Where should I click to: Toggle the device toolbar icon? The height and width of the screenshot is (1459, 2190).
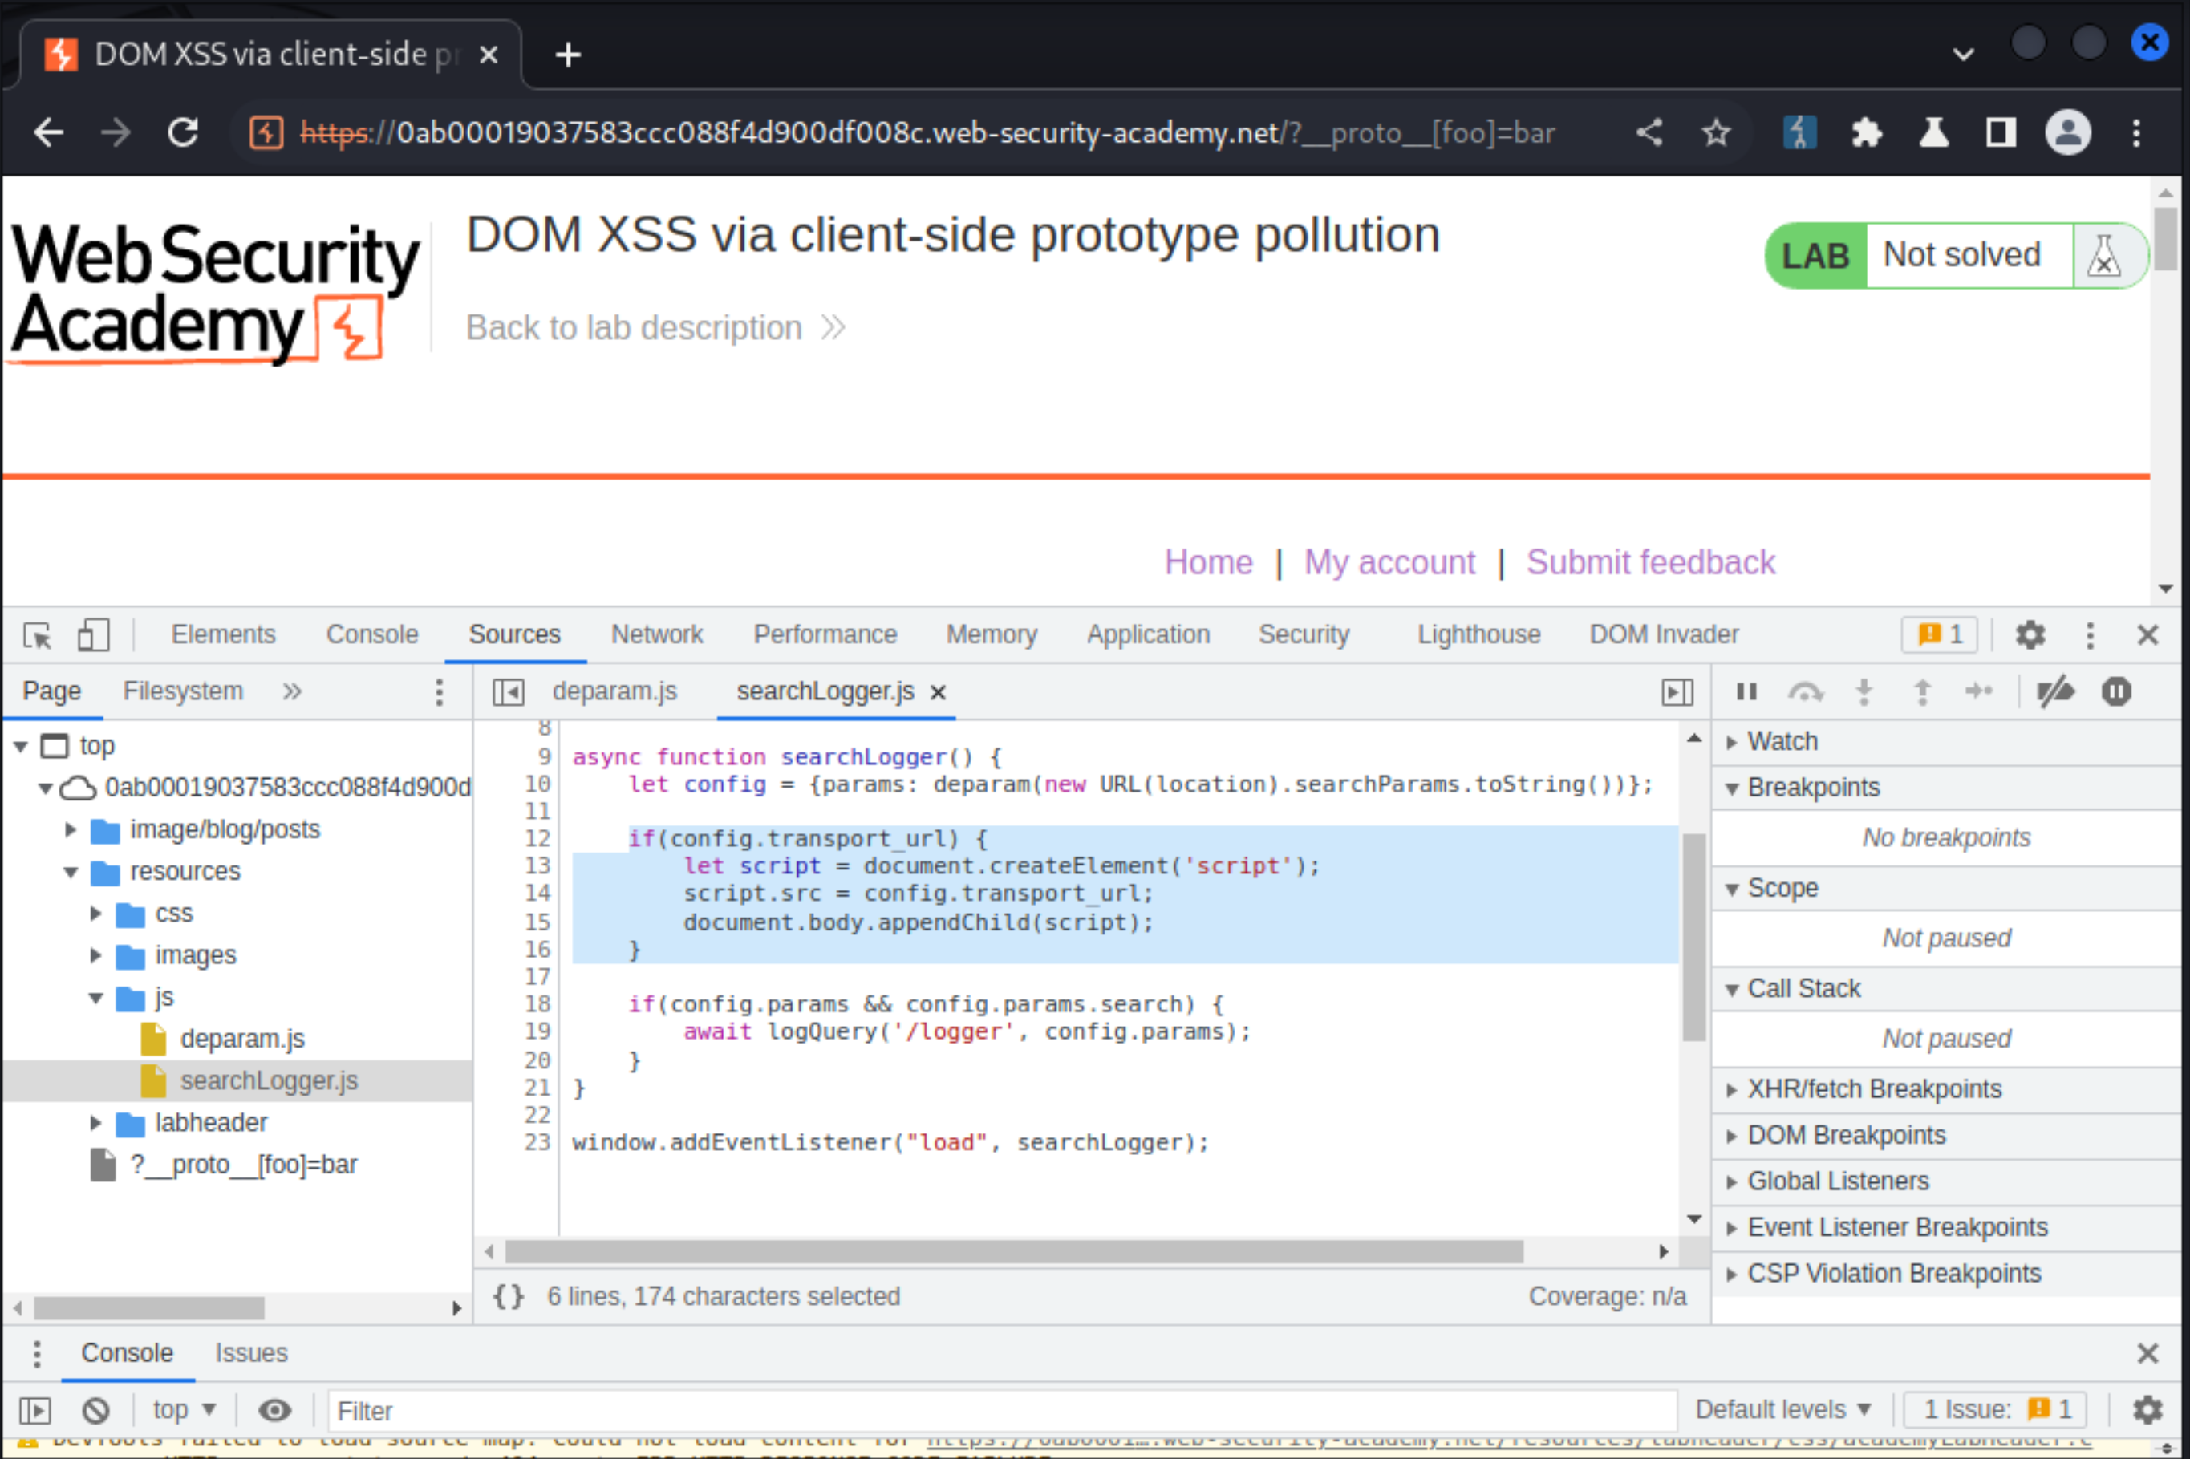tap(93, 635)
